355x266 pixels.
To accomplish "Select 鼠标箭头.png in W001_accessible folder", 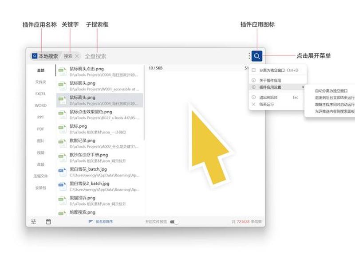I will point(99,86).
